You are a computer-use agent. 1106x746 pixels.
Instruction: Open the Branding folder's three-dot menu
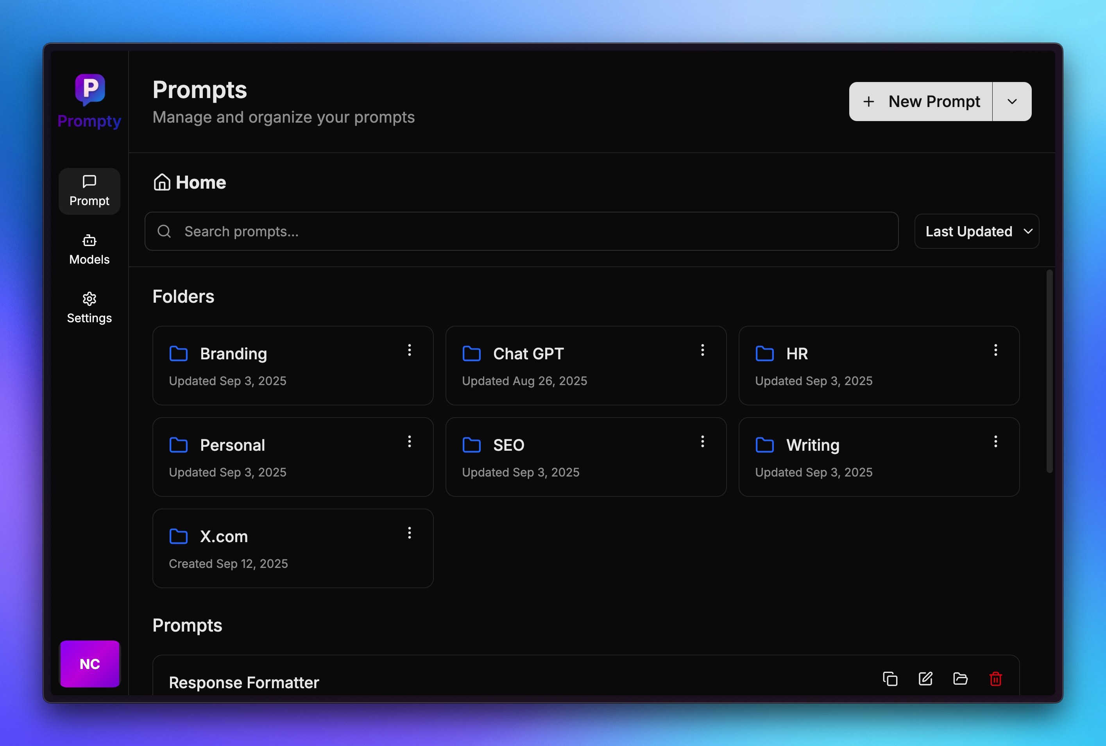click(409, 350)
